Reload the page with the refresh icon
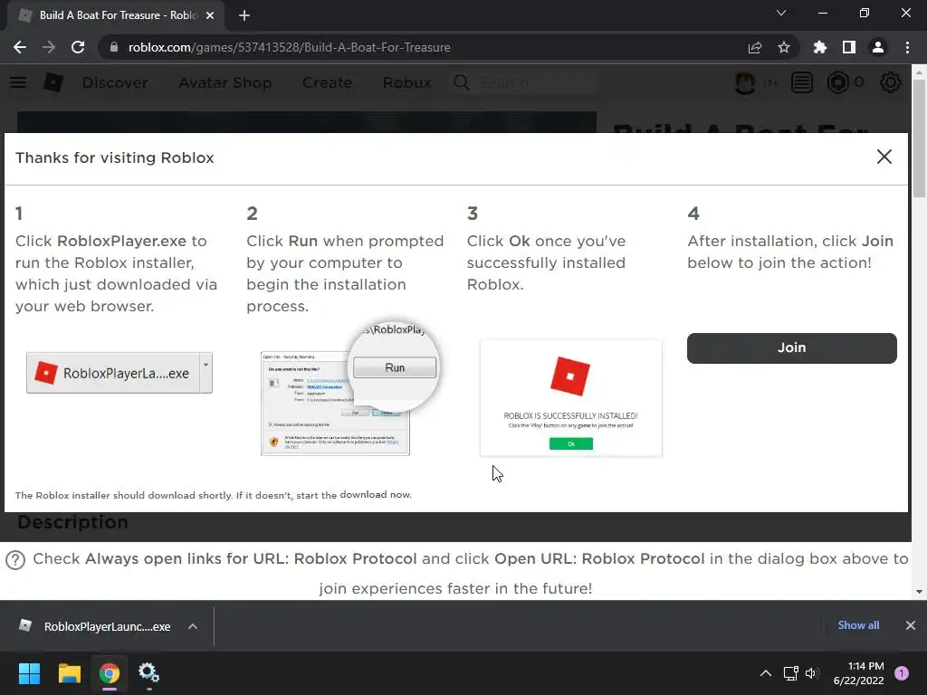The width and height of the screenshot is (927, 695). tap(78, 47)
